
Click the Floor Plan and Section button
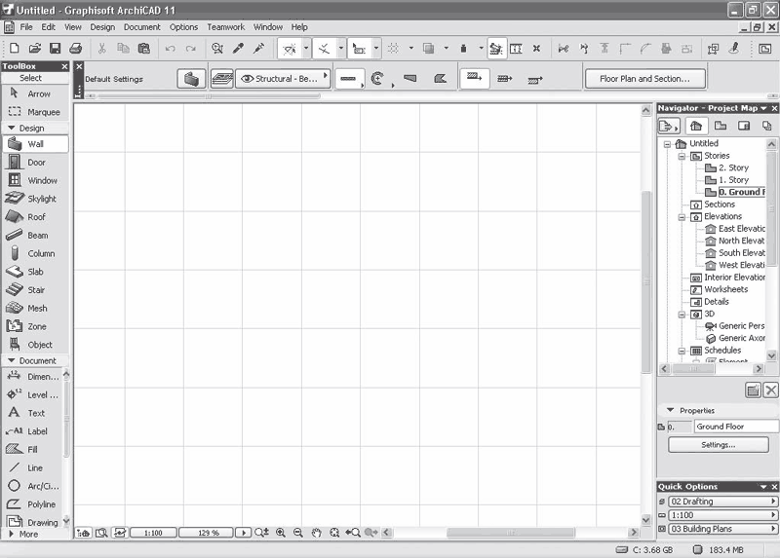(644, 79)
